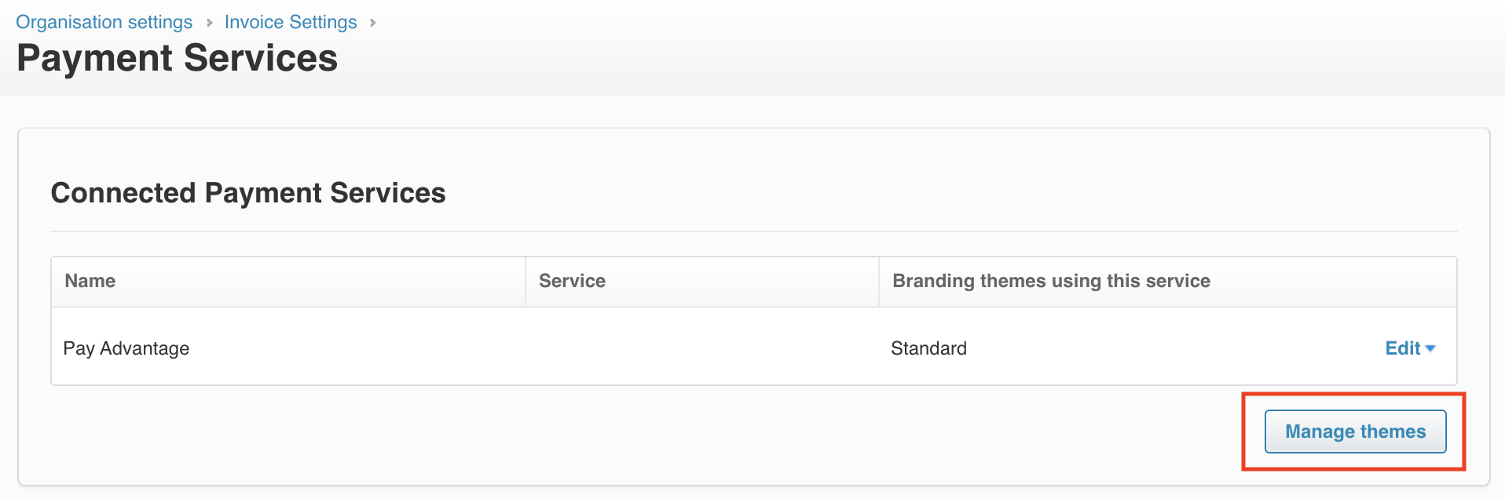This screenshot has width=1505, height=499.
Task: Click the Branding themes using this service header
Action: (1167, 281)
